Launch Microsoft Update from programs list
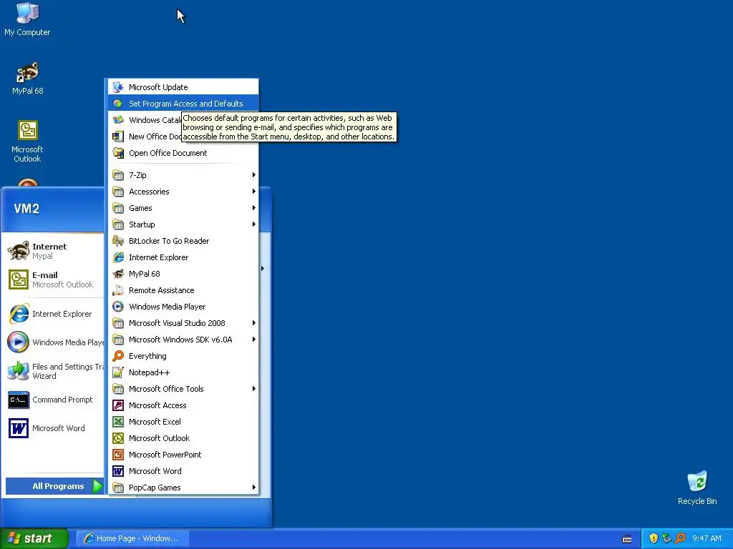 point(183,87)
